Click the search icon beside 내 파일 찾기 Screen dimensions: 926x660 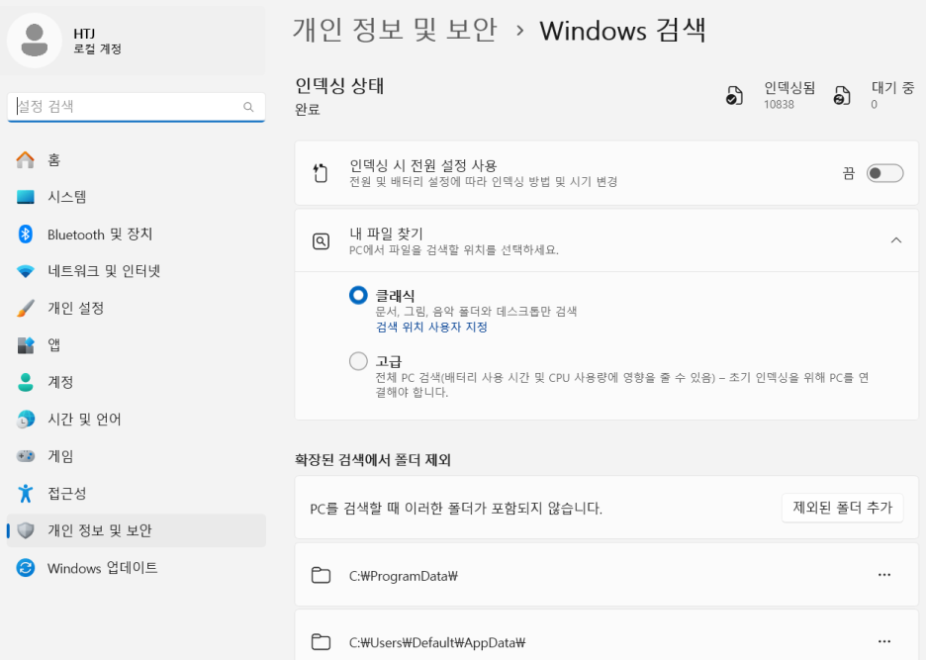[321, 241]
